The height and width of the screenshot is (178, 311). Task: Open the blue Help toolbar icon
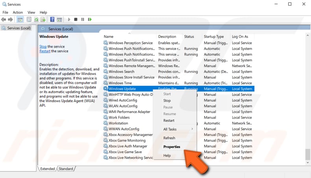pyautogui.click(x=52, y=19)
